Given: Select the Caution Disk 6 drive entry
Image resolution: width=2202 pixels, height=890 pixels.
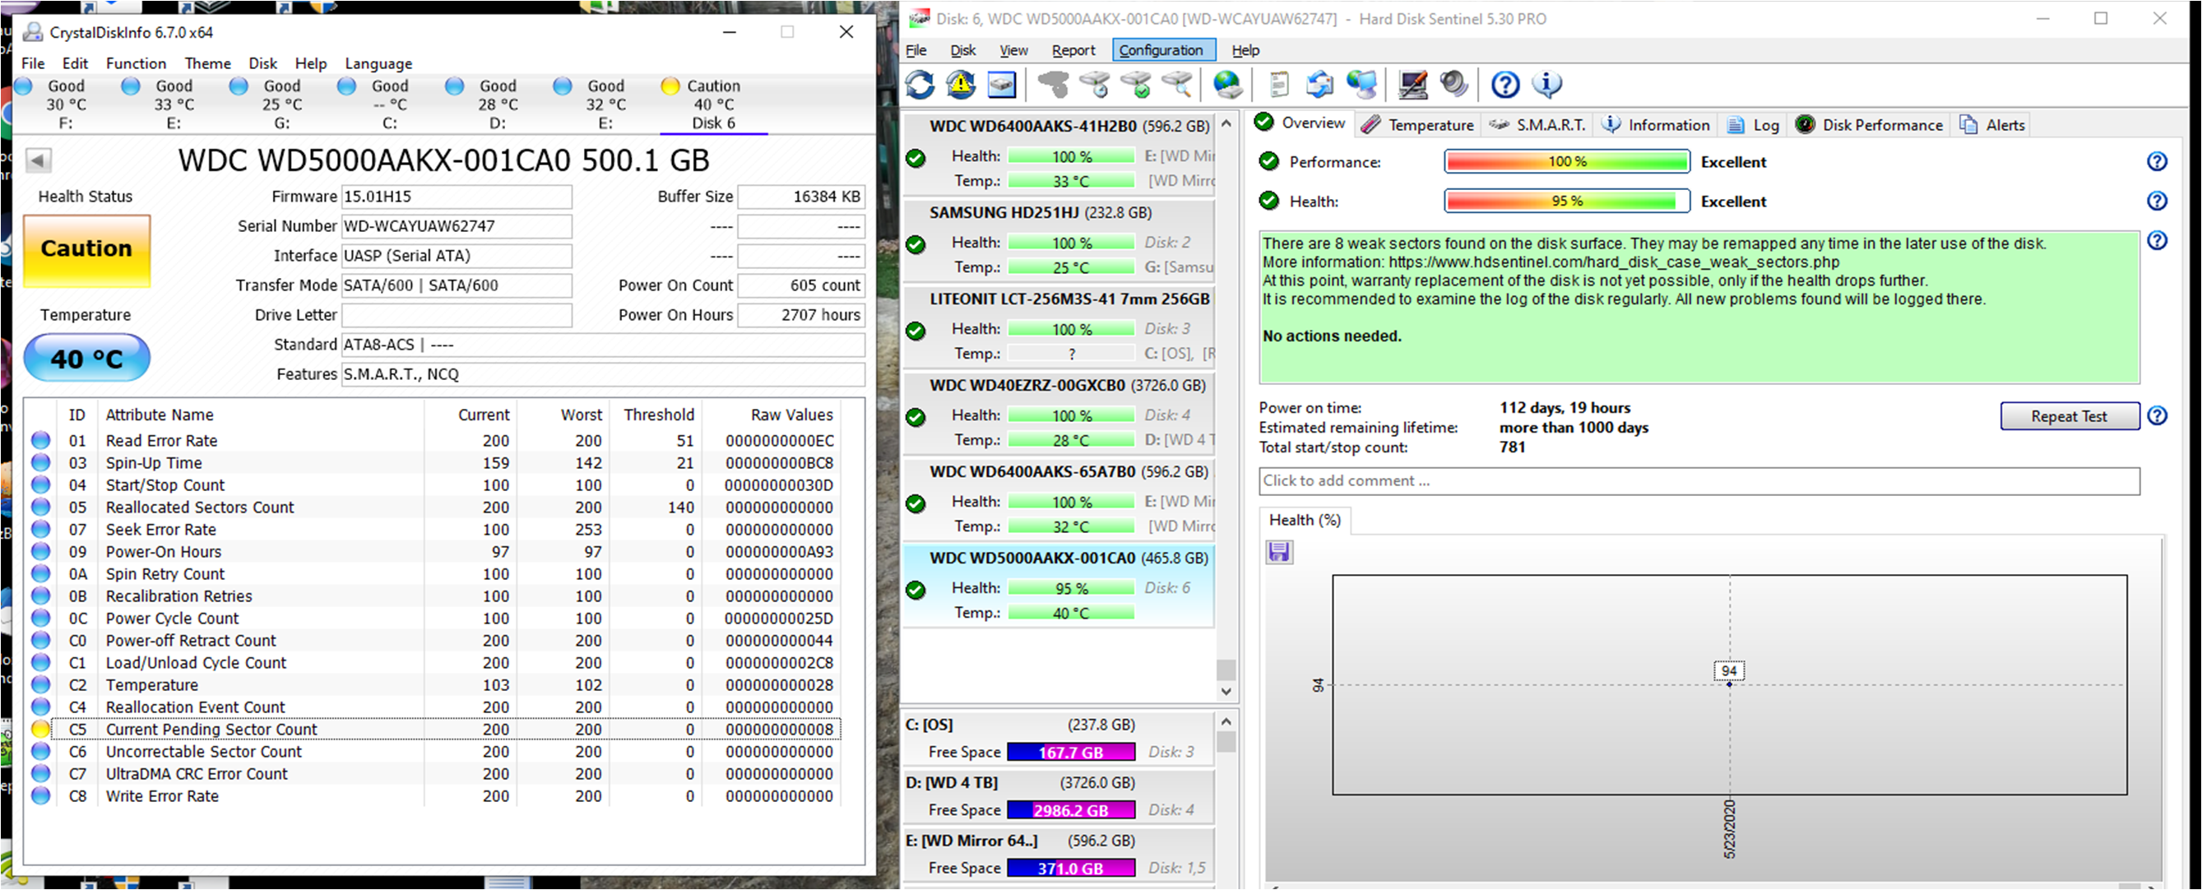Looking at the screenshot, I should point(713,104).
